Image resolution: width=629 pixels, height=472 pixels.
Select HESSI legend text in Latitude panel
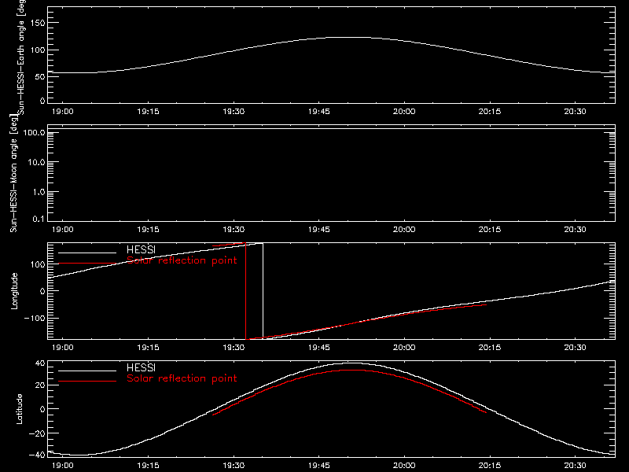(141, 367)
